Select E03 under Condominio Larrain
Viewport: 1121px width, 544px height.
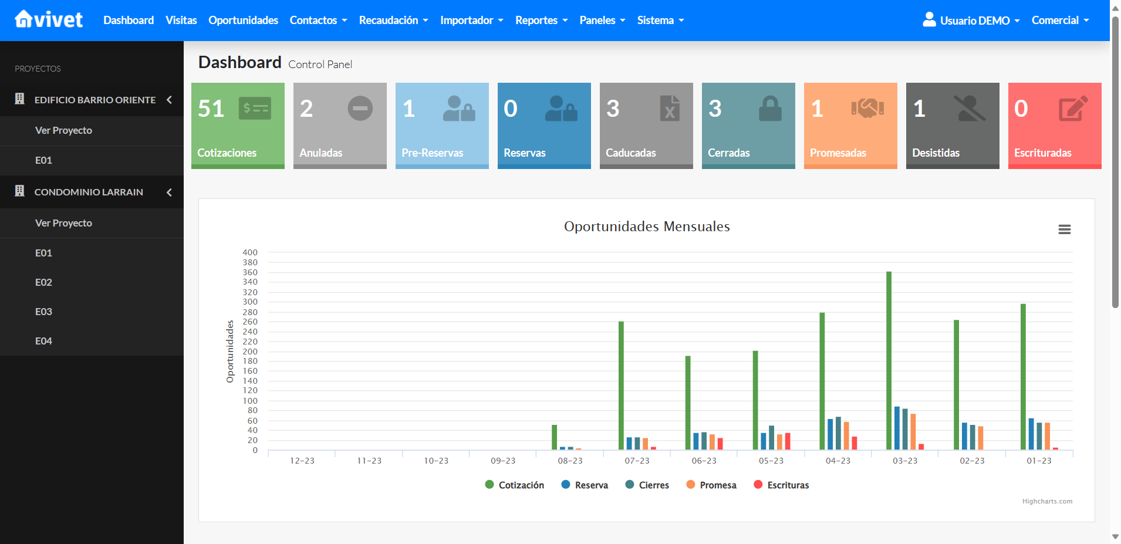[x=43, y=311]
